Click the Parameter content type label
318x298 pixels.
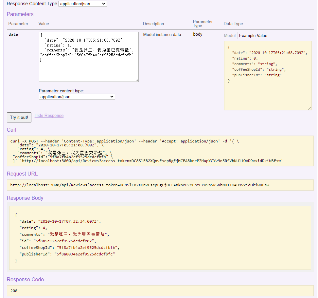pos(61,91)
